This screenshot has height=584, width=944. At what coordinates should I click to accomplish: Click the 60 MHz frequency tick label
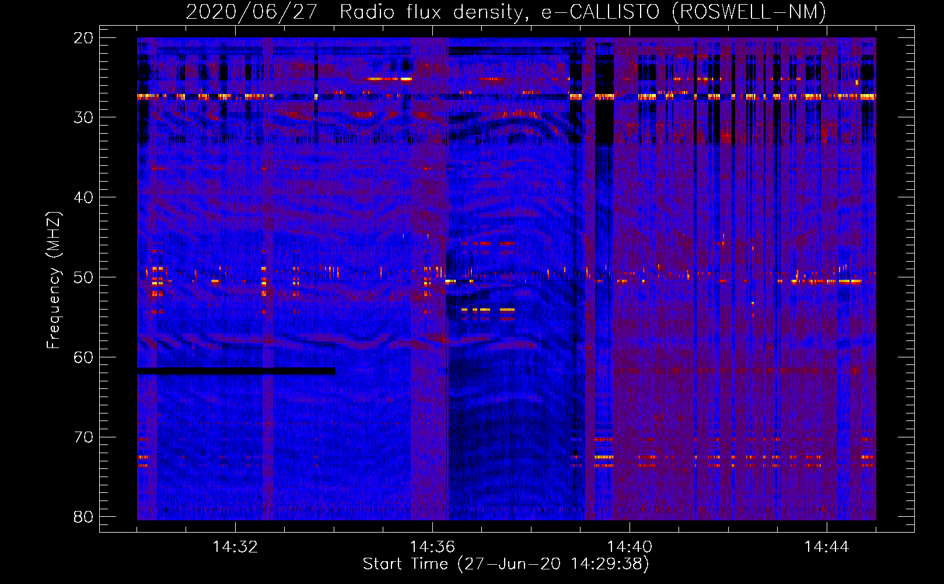[x=83, y=357]
